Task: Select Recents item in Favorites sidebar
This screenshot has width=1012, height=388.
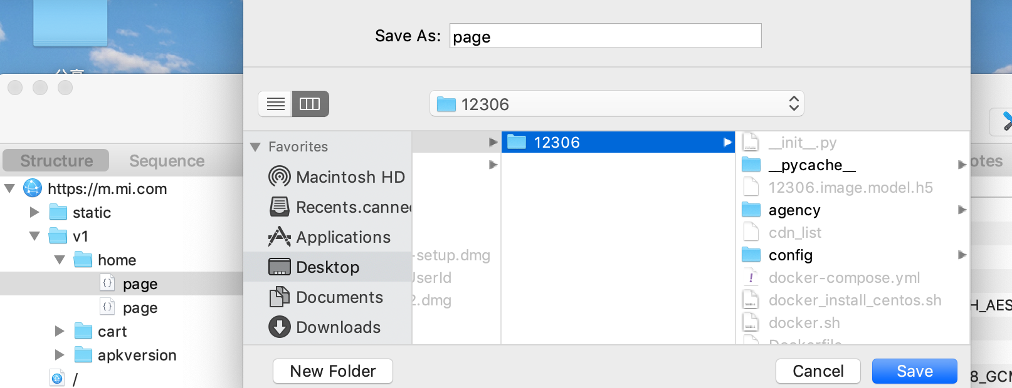Action: (x=352, y=207)
